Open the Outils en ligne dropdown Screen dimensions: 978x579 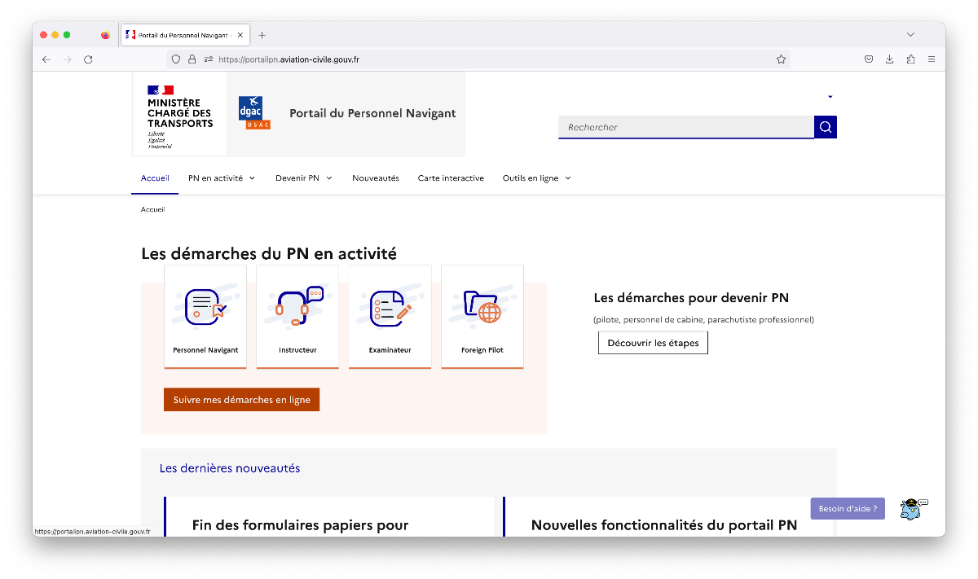pyautogui.click(x=536, y=178)
